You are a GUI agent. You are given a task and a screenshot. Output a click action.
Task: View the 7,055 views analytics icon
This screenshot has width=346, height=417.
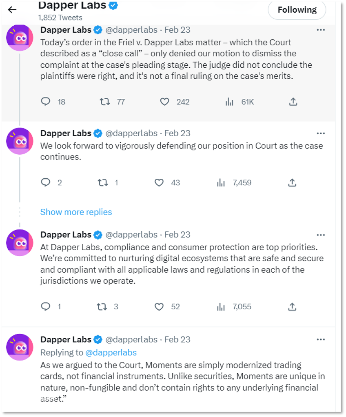(x=221, y=307)
